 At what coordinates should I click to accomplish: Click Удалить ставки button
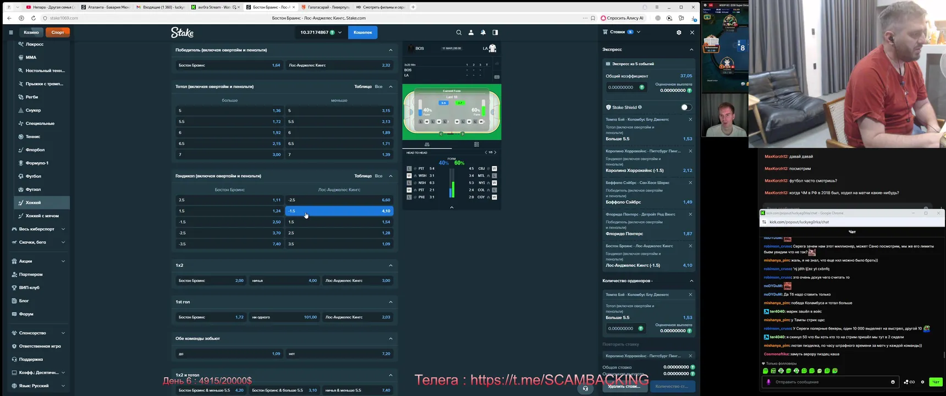pyautogui.click(x=624, y=386)
